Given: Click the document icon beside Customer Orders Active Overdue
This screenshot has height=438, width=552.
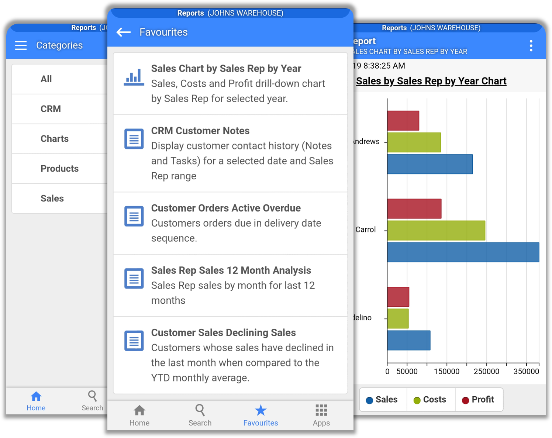Looking at the screenshot, I should pos(134,216).
